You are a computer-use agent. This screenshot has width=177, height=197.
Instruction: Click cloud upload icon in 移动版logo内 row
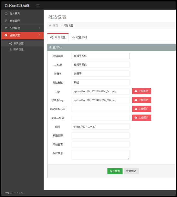coord(136,109)
